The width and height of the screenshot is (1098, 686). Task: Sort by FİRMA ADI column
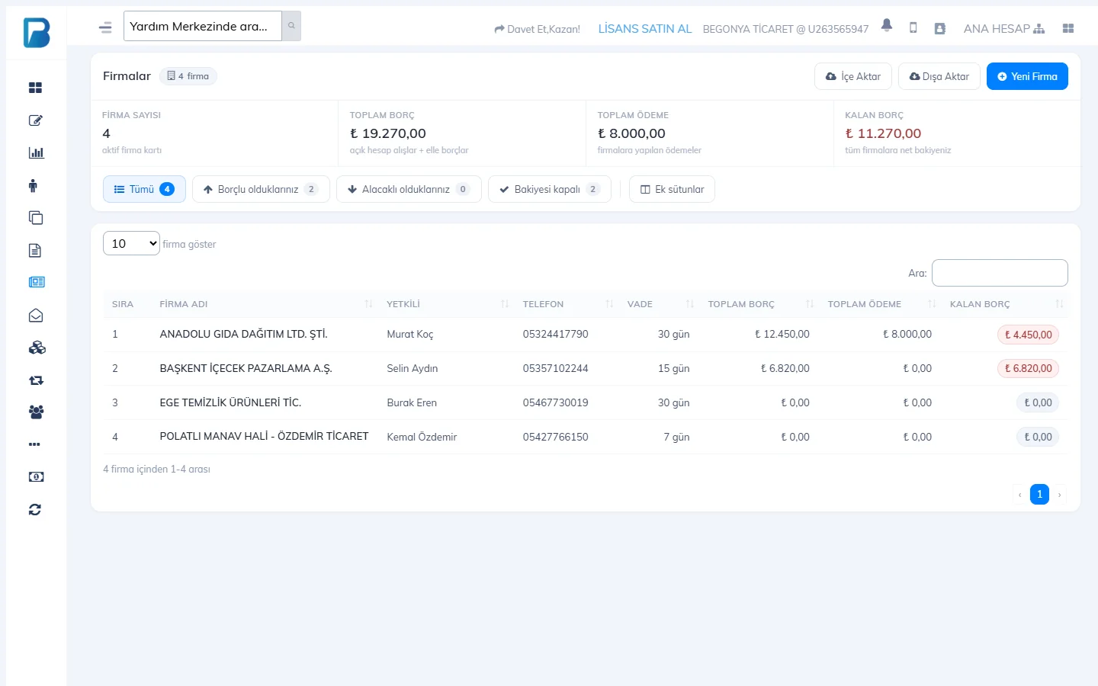[265, 304]
